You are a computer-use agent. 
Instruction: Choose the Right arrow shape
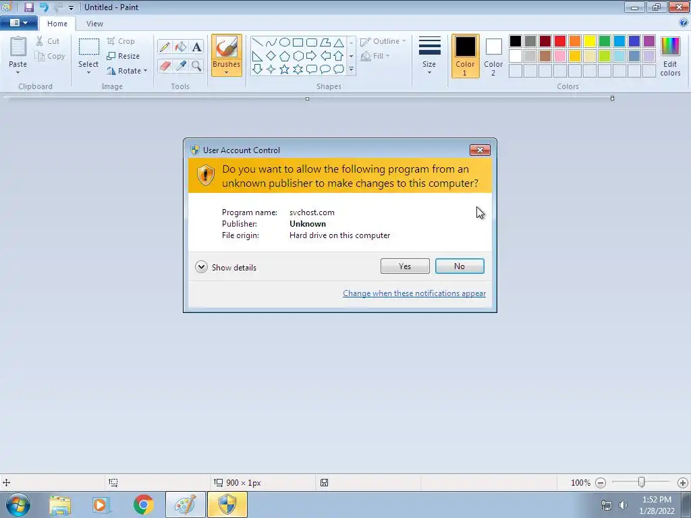312,56
